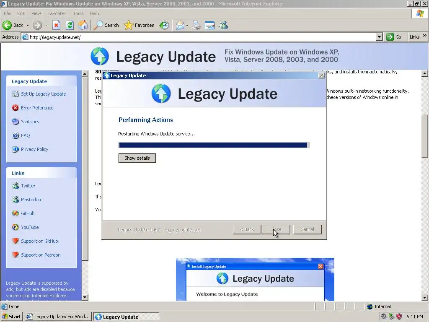The height and width of the screenshot is (322, 429).
Task: Click the Stop loading icon
Action: tap(56, 25)
